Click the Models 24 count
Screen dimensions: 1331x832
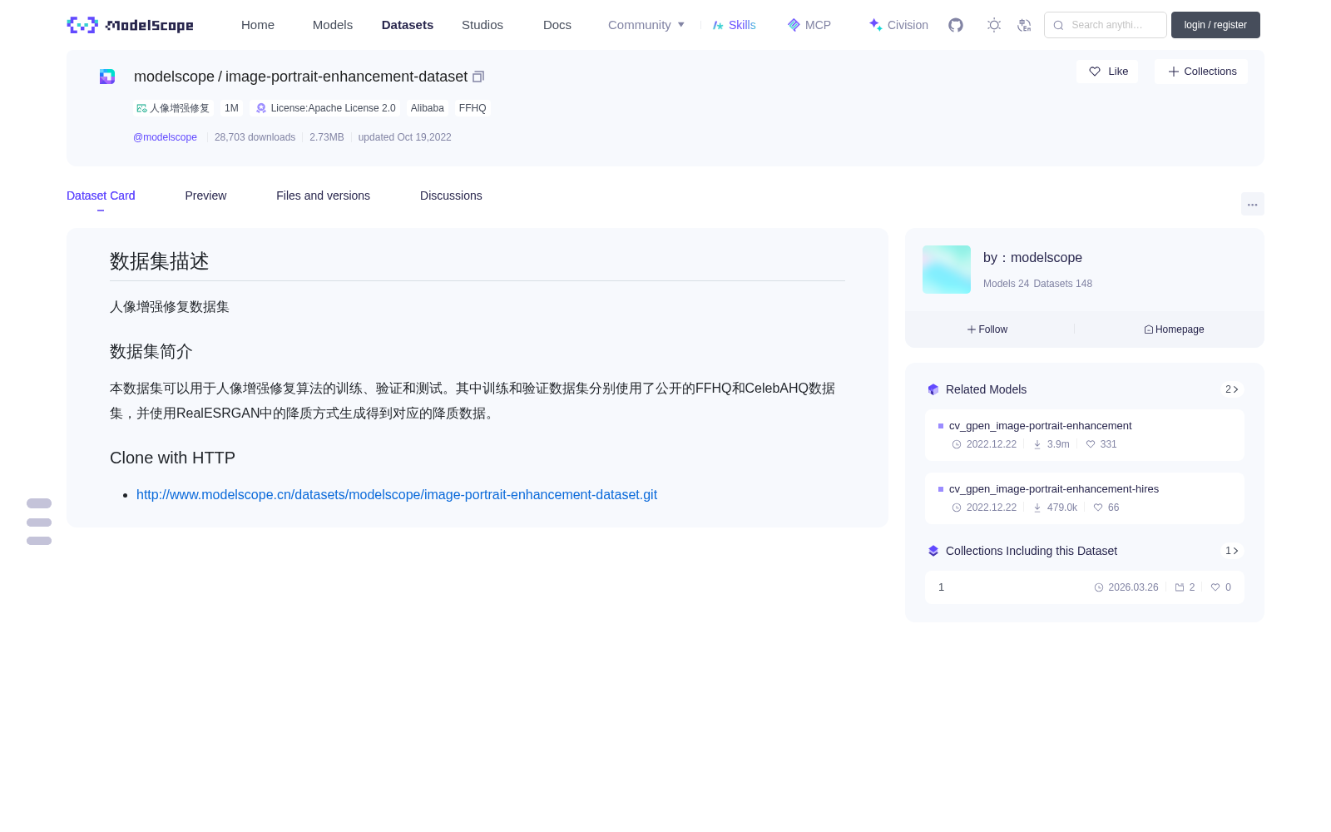(1006, 284)
